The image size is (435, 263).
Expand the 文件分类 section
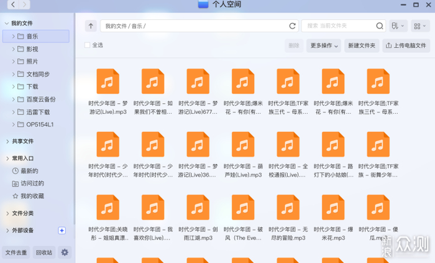pos(7,213)
